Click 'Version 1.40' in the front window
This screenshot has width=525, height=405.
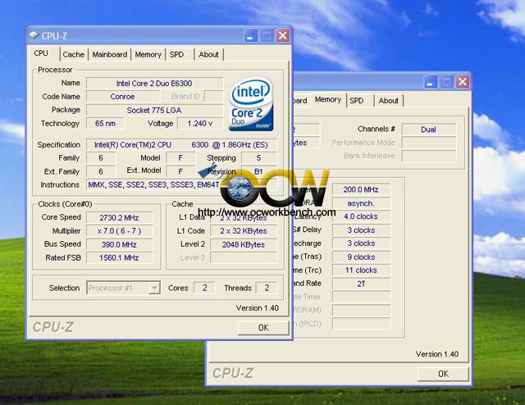[x=257, y=308]
